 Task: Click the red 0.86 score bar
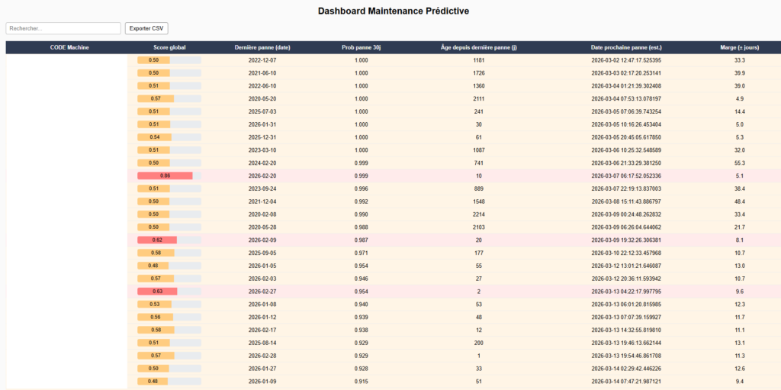coord(165,176)
